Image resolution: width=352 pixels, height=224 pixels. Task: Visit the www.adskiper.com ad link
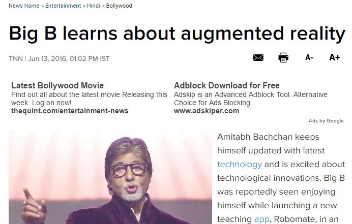207,111
